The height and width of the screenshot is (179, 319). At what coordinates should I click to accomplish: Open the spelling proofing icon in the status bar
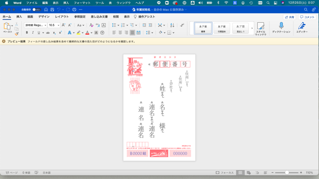point(36,173)
